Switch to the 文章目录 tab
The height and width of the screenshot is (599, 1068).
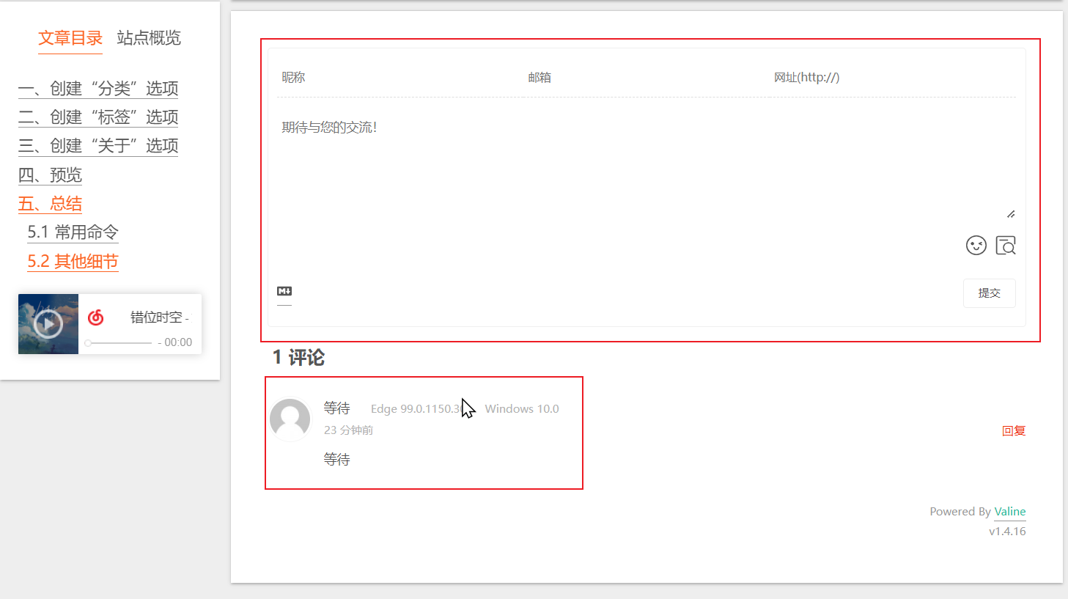pos(70,38)
